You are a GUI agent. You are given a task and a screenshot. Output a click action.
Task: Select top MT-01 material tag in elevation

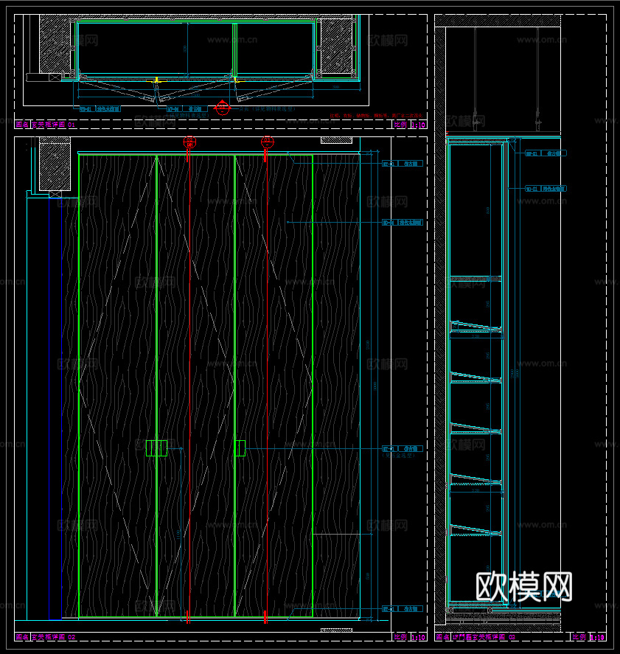click(403, 164)
